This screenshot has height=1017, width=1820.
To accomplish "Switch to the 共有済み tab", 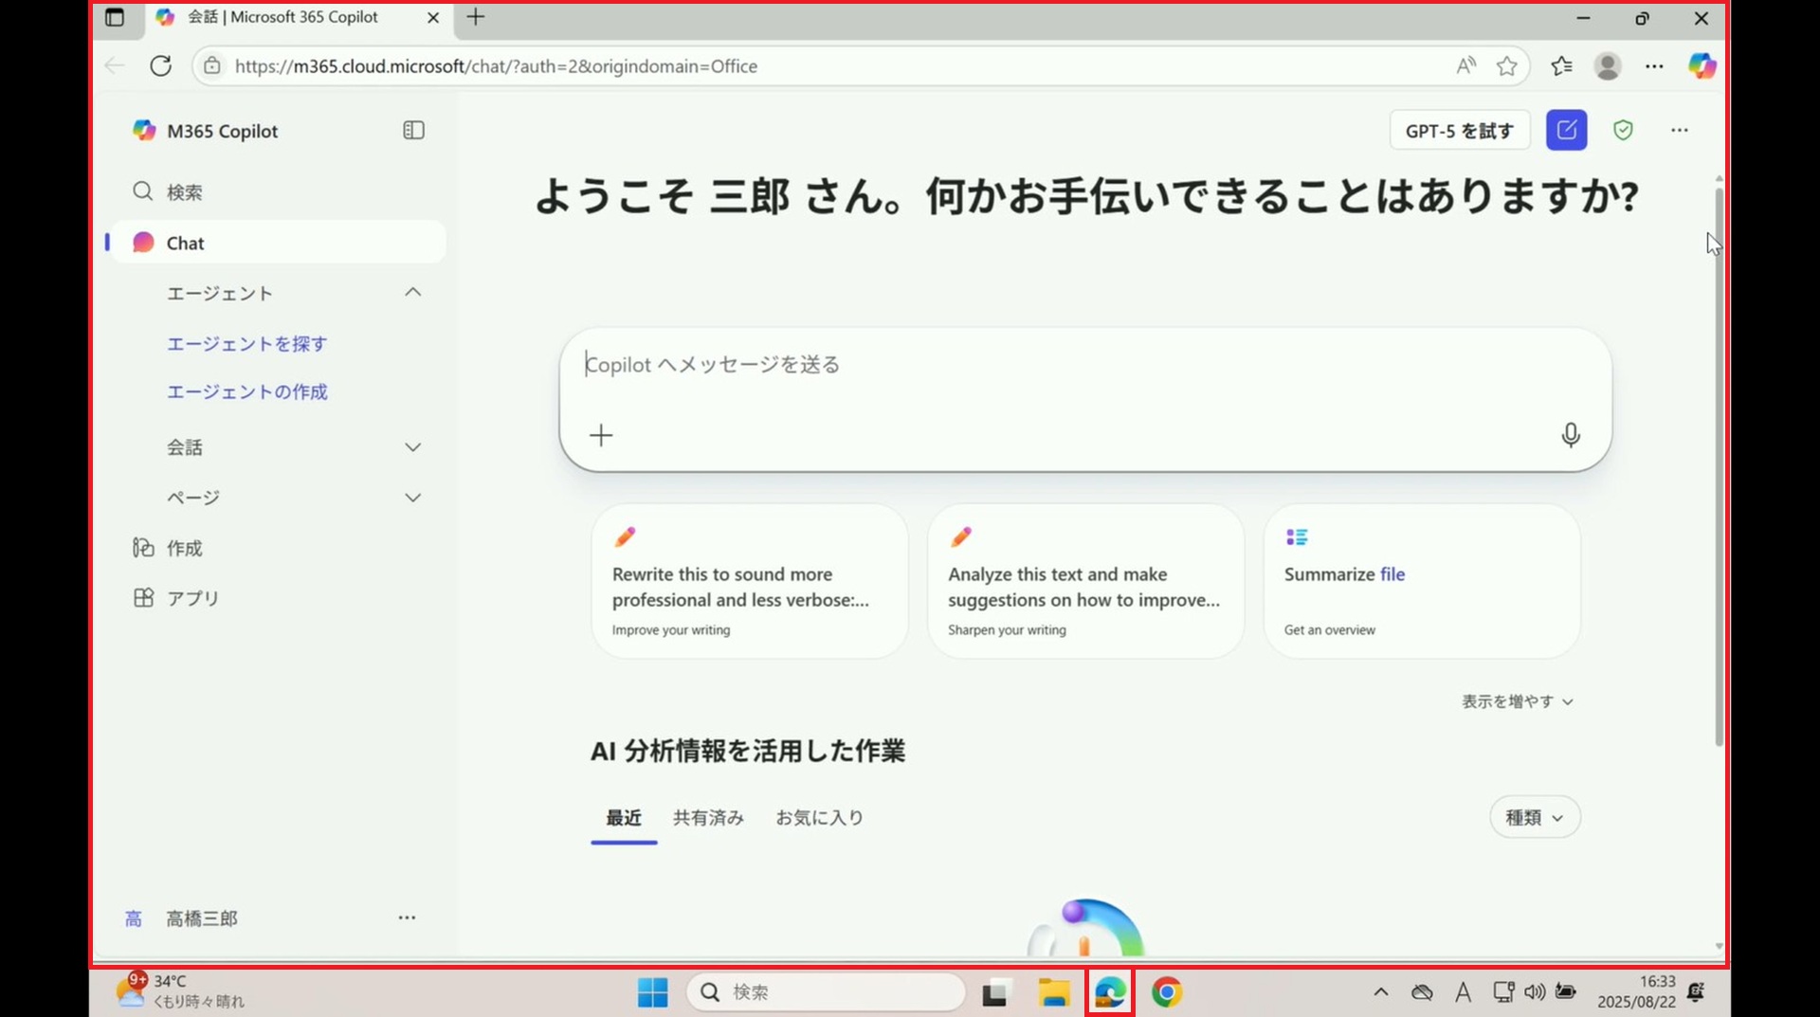I will pyautogui.click(x=708, y=817).
